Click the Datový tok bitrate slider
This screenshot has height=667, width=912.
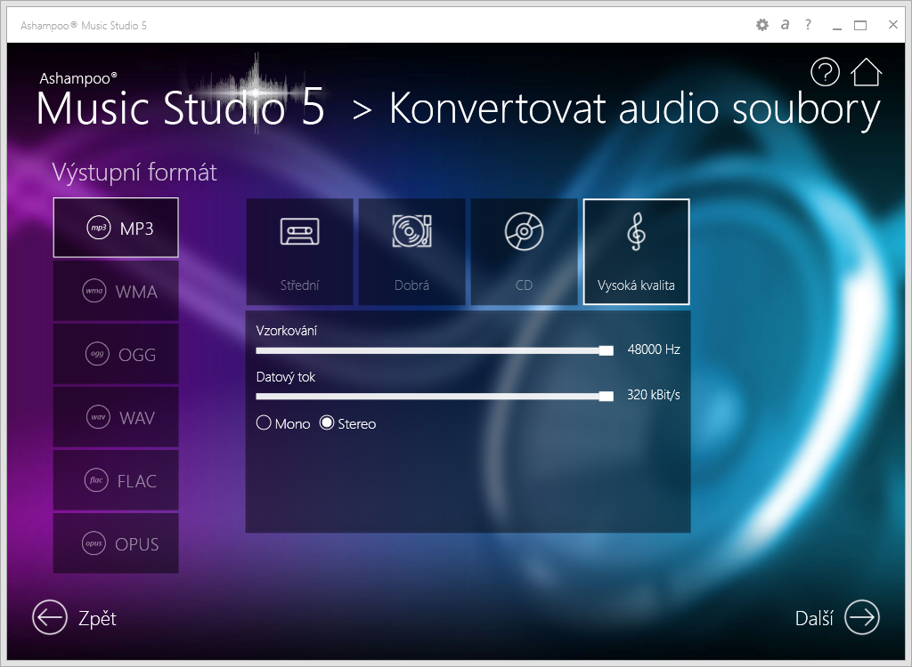click(435, 397)
